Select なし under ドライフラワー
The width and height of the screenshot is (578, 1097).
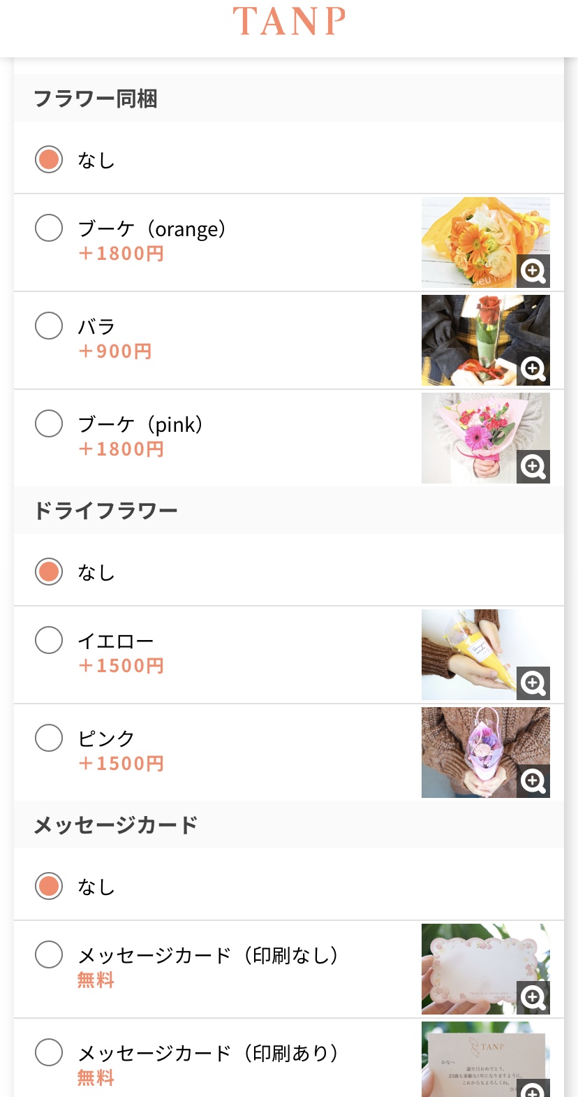click(49, 572)
